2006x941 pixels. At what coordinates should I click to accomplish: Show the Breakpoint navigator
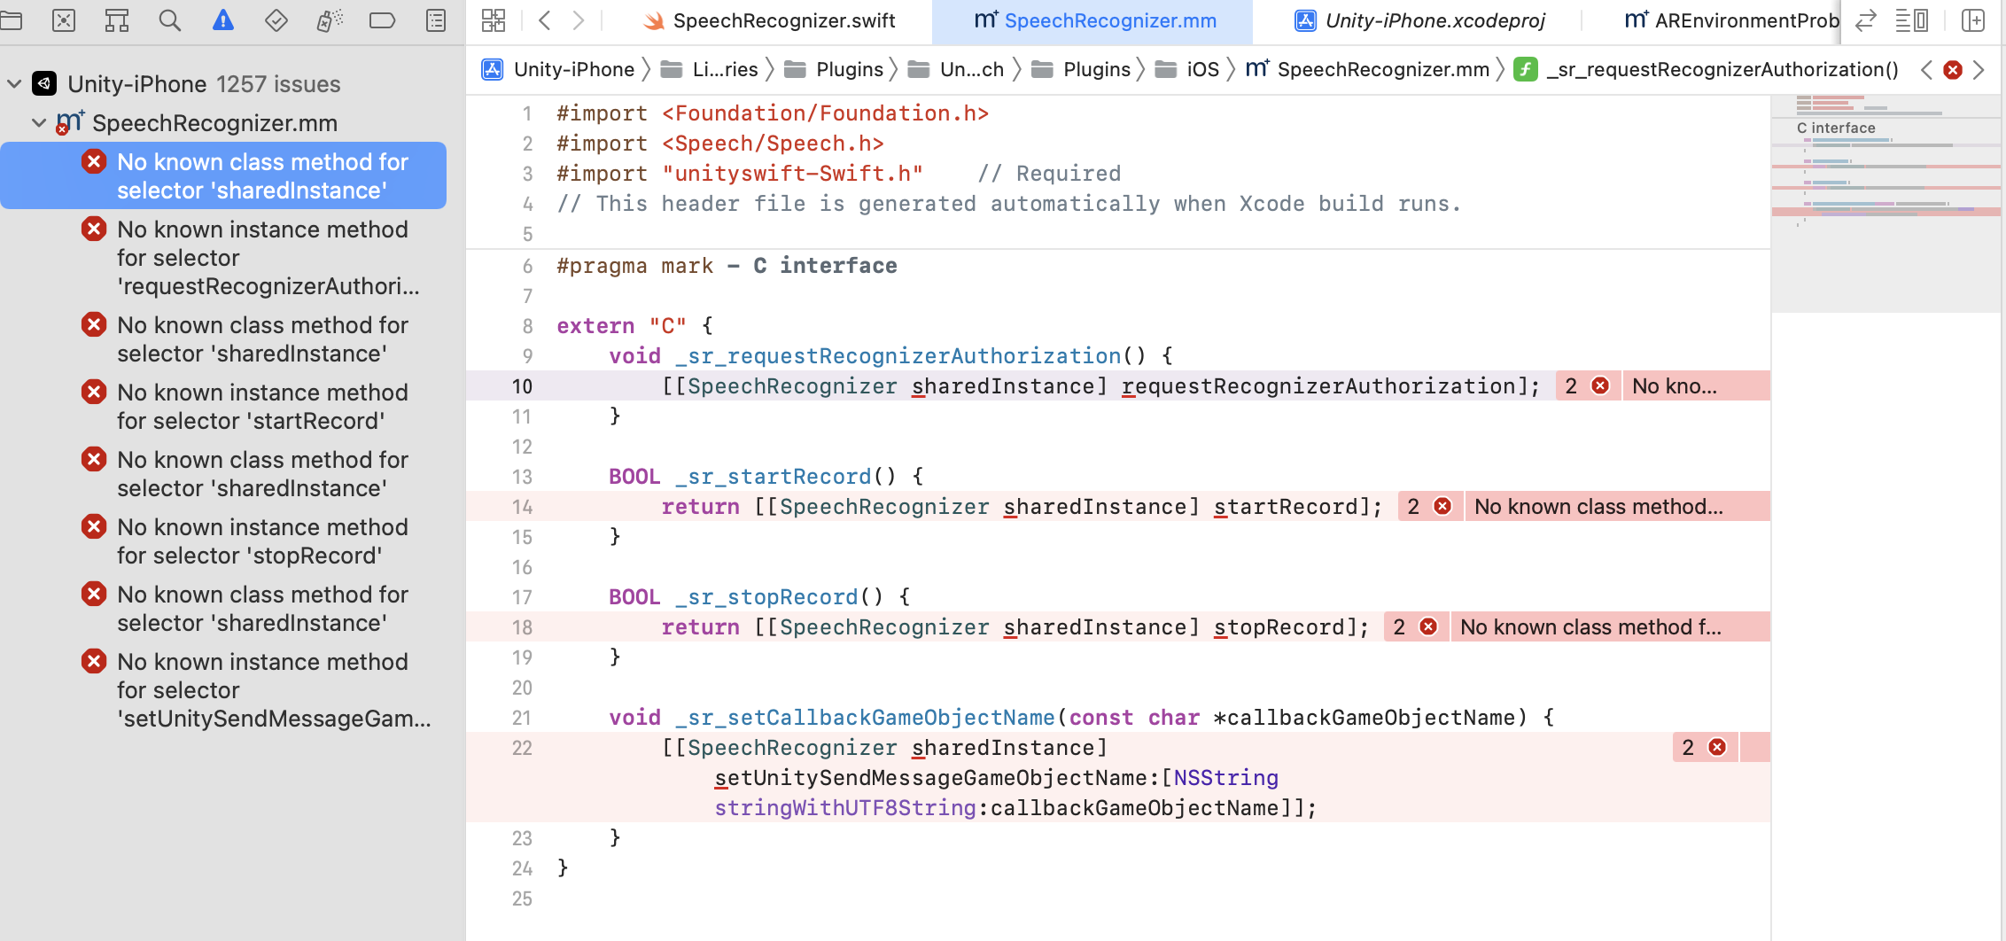(382, 20)
